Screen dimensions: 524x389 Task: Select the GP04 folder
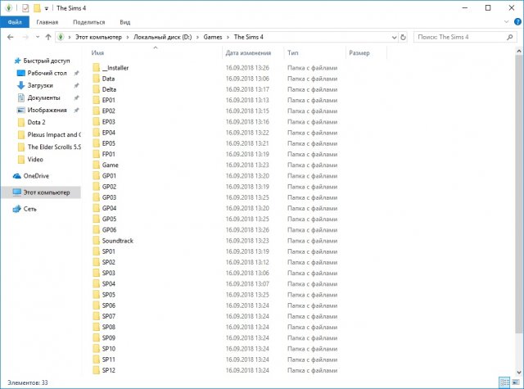109,208
